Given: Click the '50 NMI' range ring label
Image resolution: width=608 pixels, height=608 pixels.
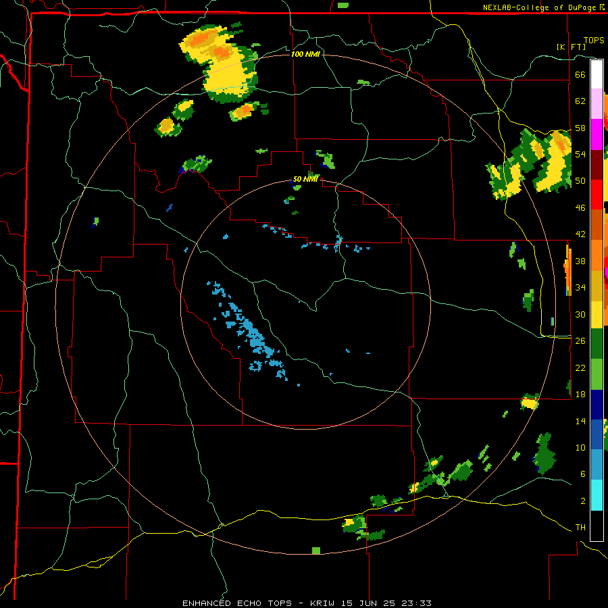Looking at the screenshot, I should pyautogui.click(x=305, y=179).
